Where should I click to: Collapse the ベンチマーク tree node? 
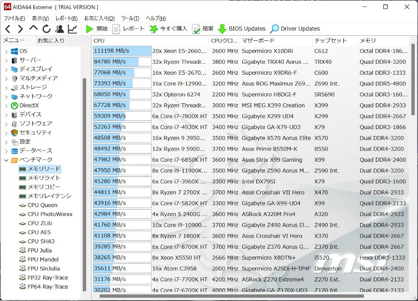(x=6, y=160)
